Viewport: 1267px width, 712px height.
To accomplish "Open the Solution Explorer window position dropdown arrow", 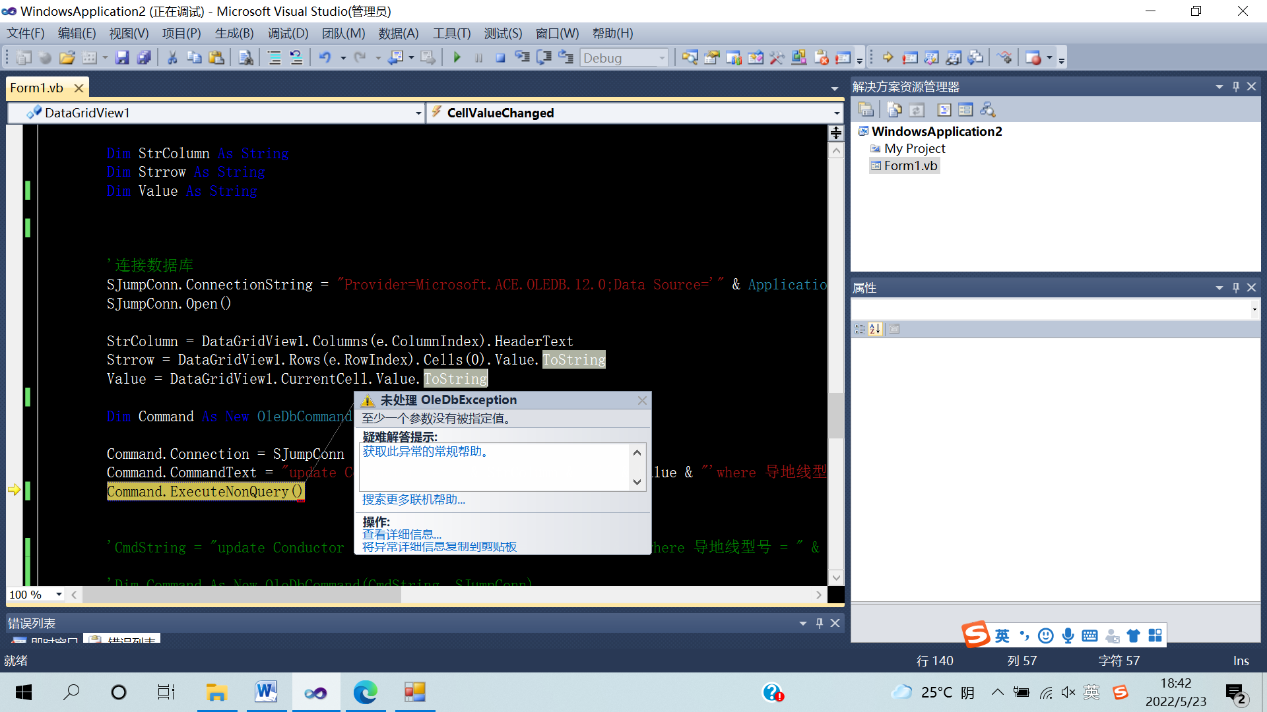I will tap(1219, 87).
